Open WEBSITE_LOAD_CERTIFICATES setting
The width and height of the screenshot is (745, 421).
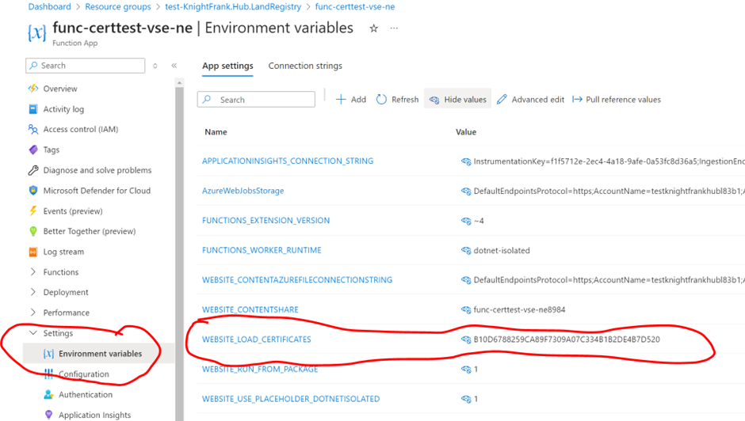tap(257, 339)
